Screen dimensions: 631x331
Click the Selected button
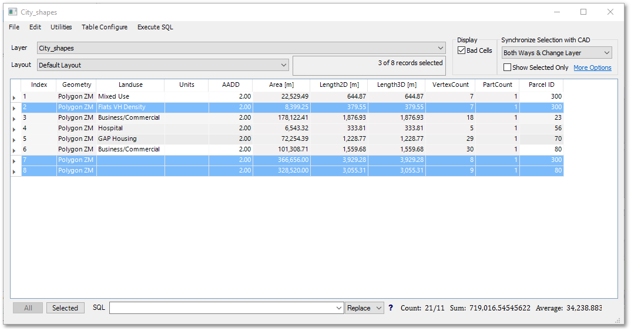pyautogui.click(x=65, y=308)
